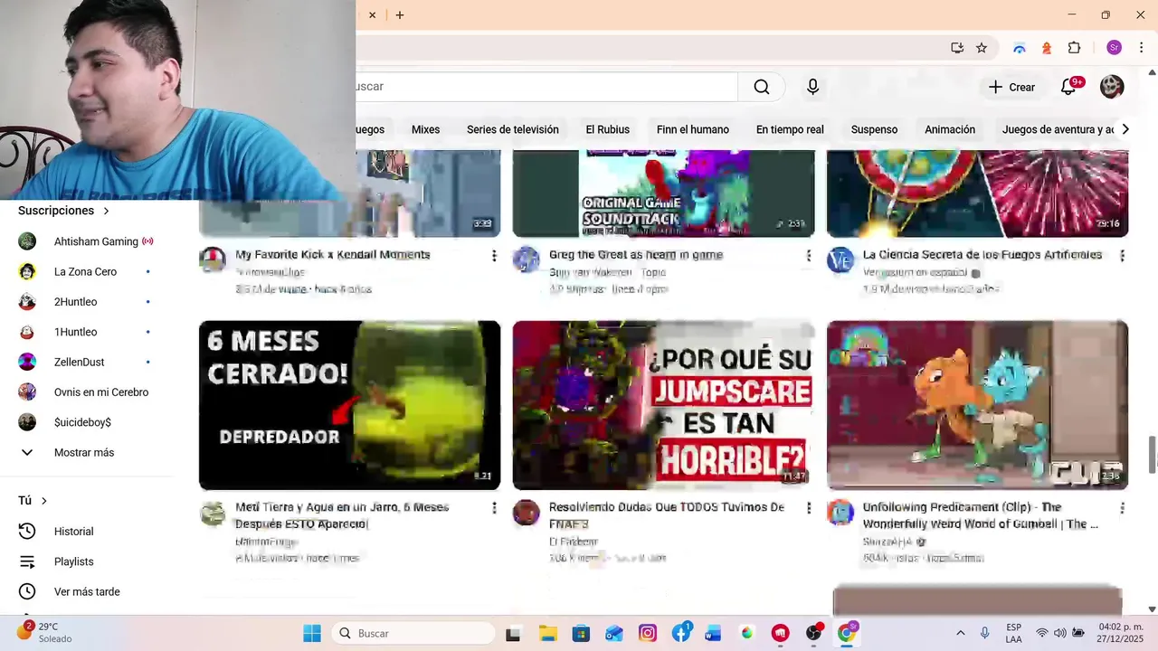1158x651 pixels.
Task: Click the Metí Tierra video channel avatar
Action: click(x=213, y=514)
